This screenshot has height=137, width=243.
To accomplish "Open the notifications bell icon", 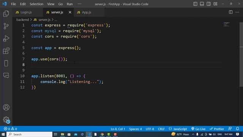I will click(237, 129).
